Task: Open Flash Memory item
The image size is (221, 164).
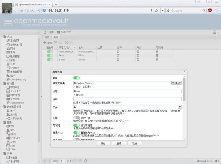Action: click(x=16, y=103)
